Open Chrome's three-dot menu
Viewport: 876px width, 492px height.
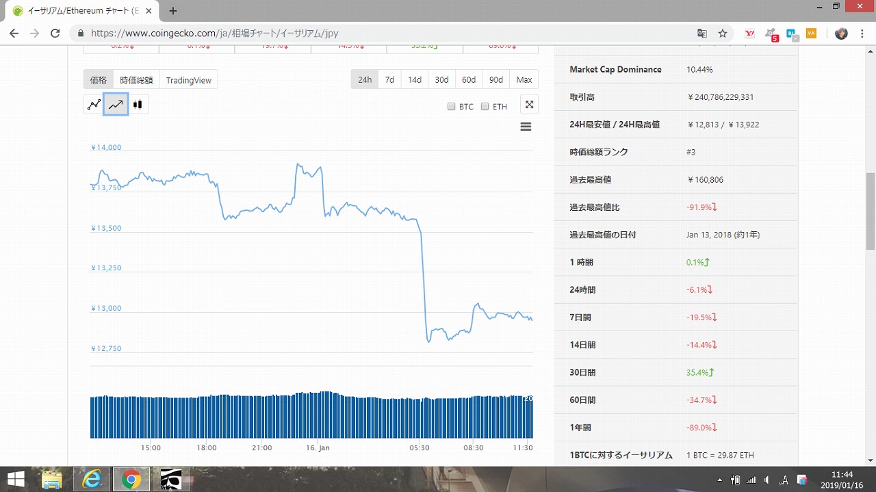tap(862, 33)
